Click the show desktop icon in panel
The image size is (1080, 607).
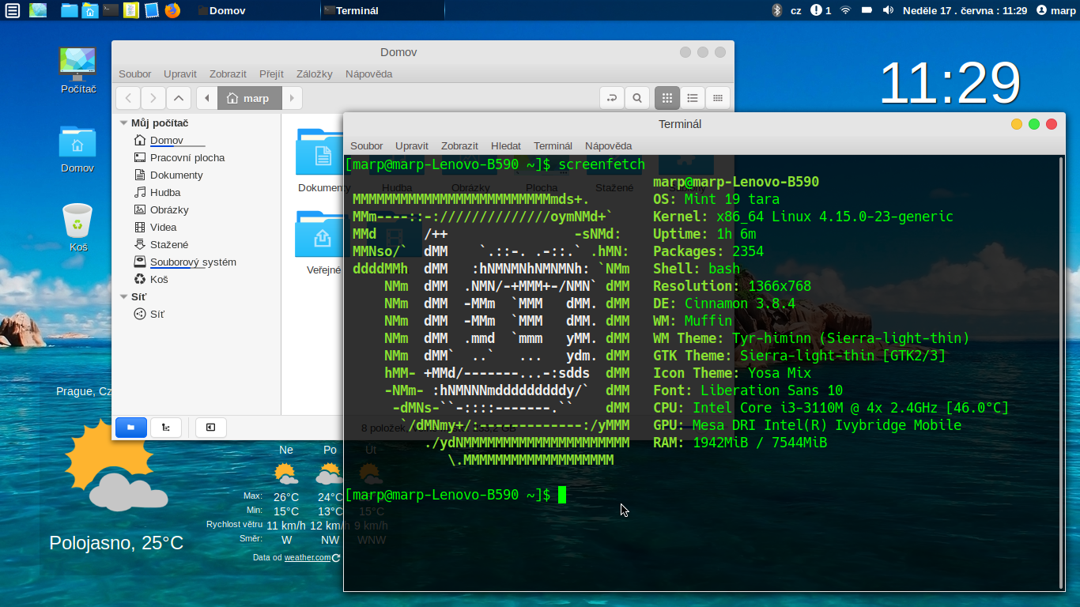(x=38, y=10)
